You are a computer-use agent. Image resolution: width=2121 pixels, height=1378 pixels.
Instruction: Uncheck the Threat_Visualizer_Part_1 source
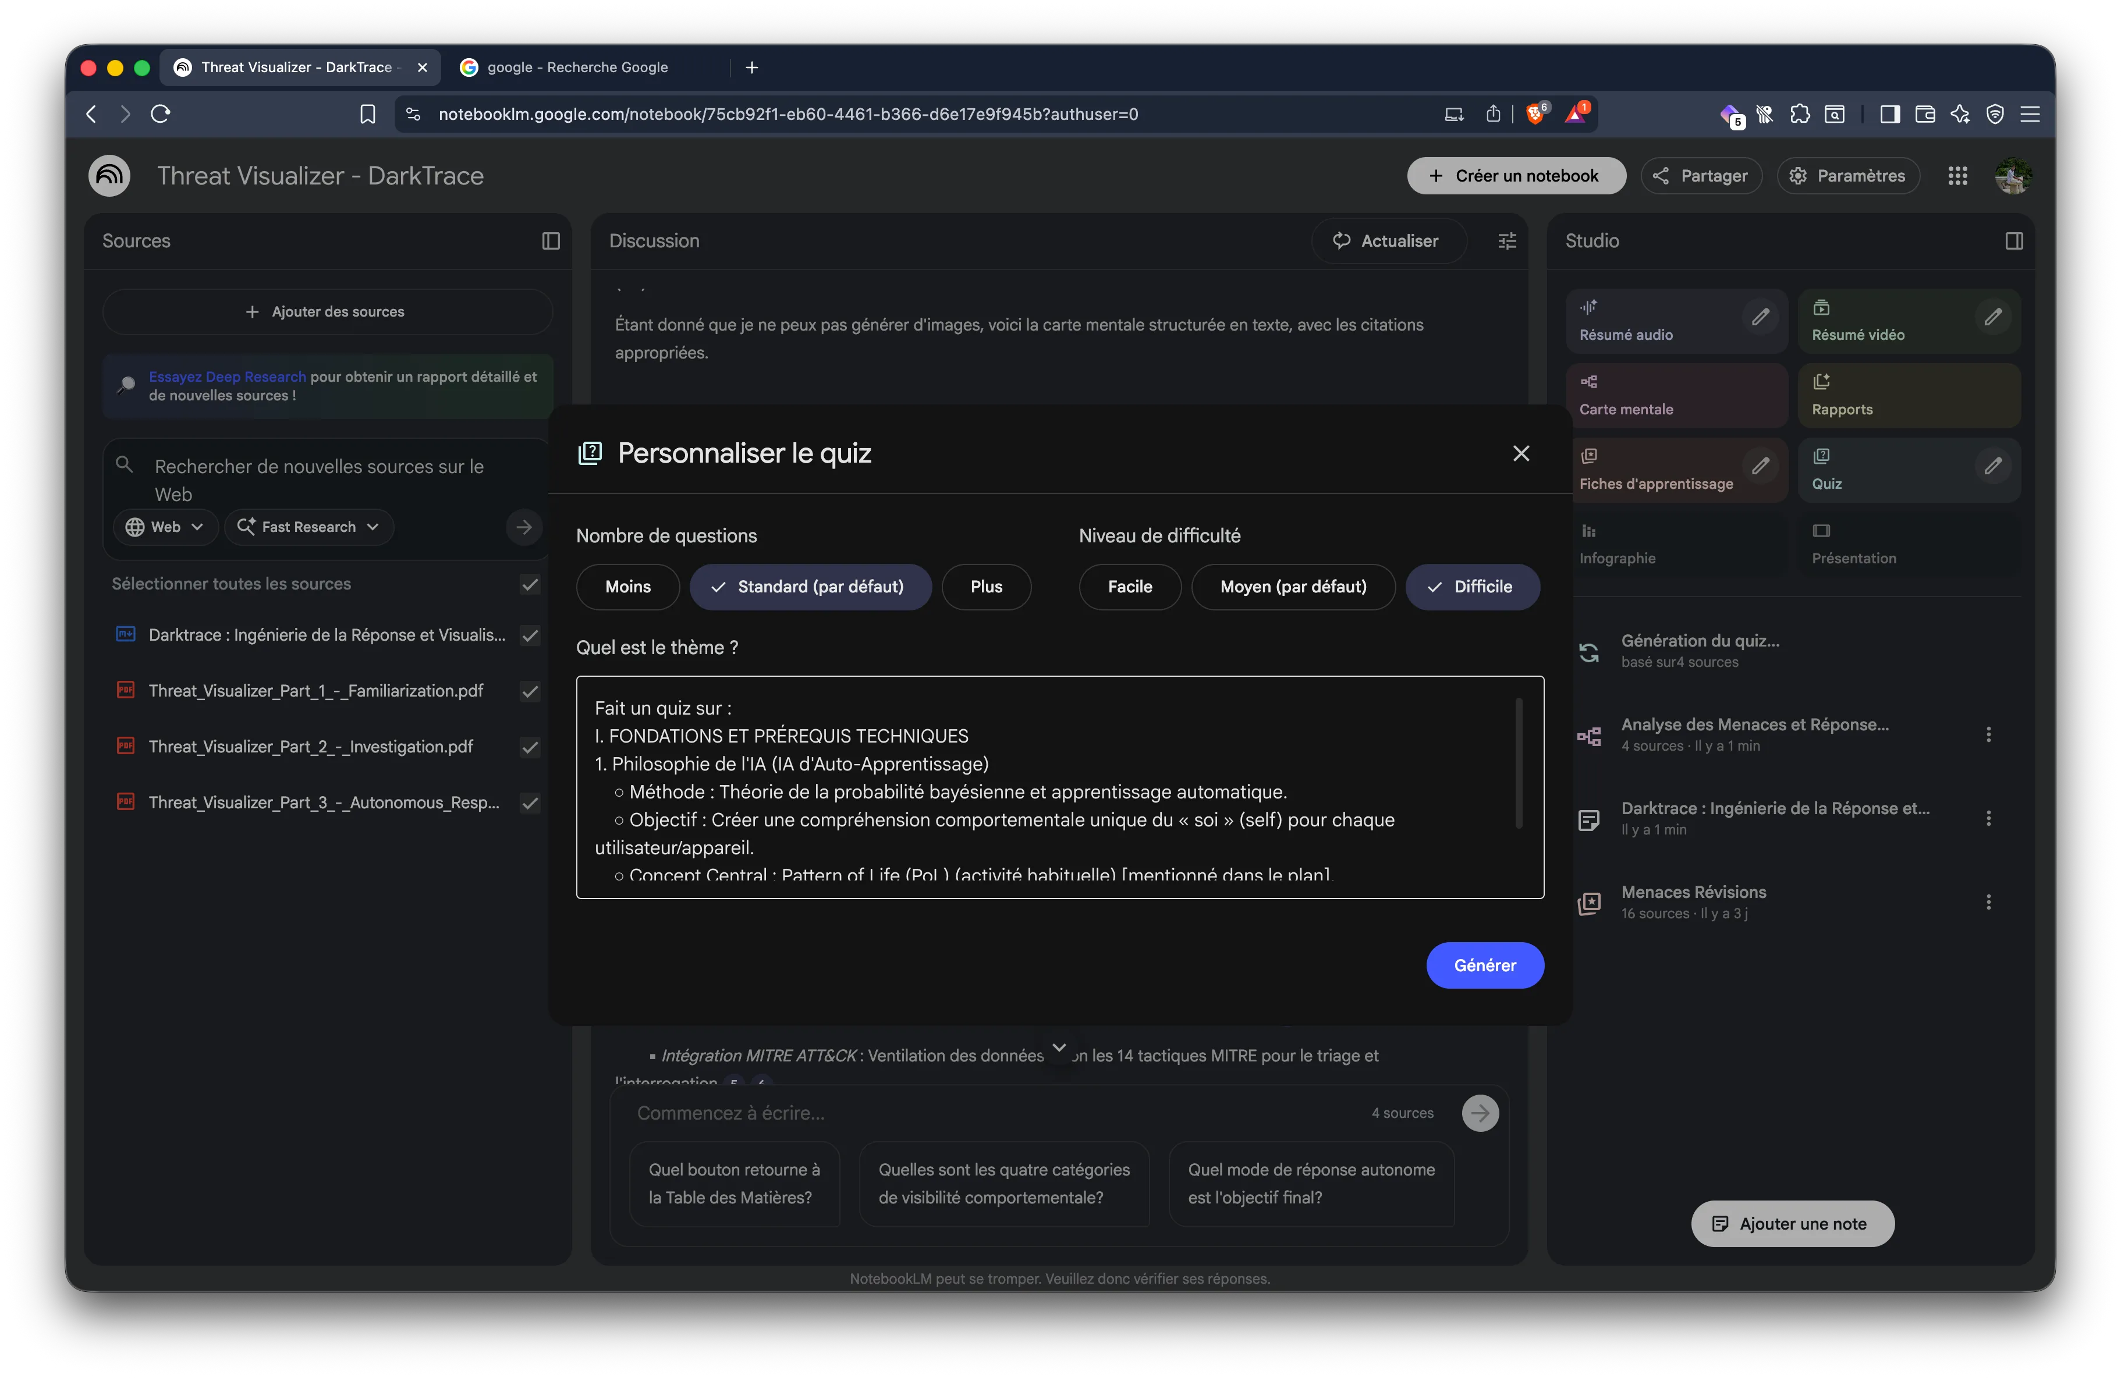[529, 691]
